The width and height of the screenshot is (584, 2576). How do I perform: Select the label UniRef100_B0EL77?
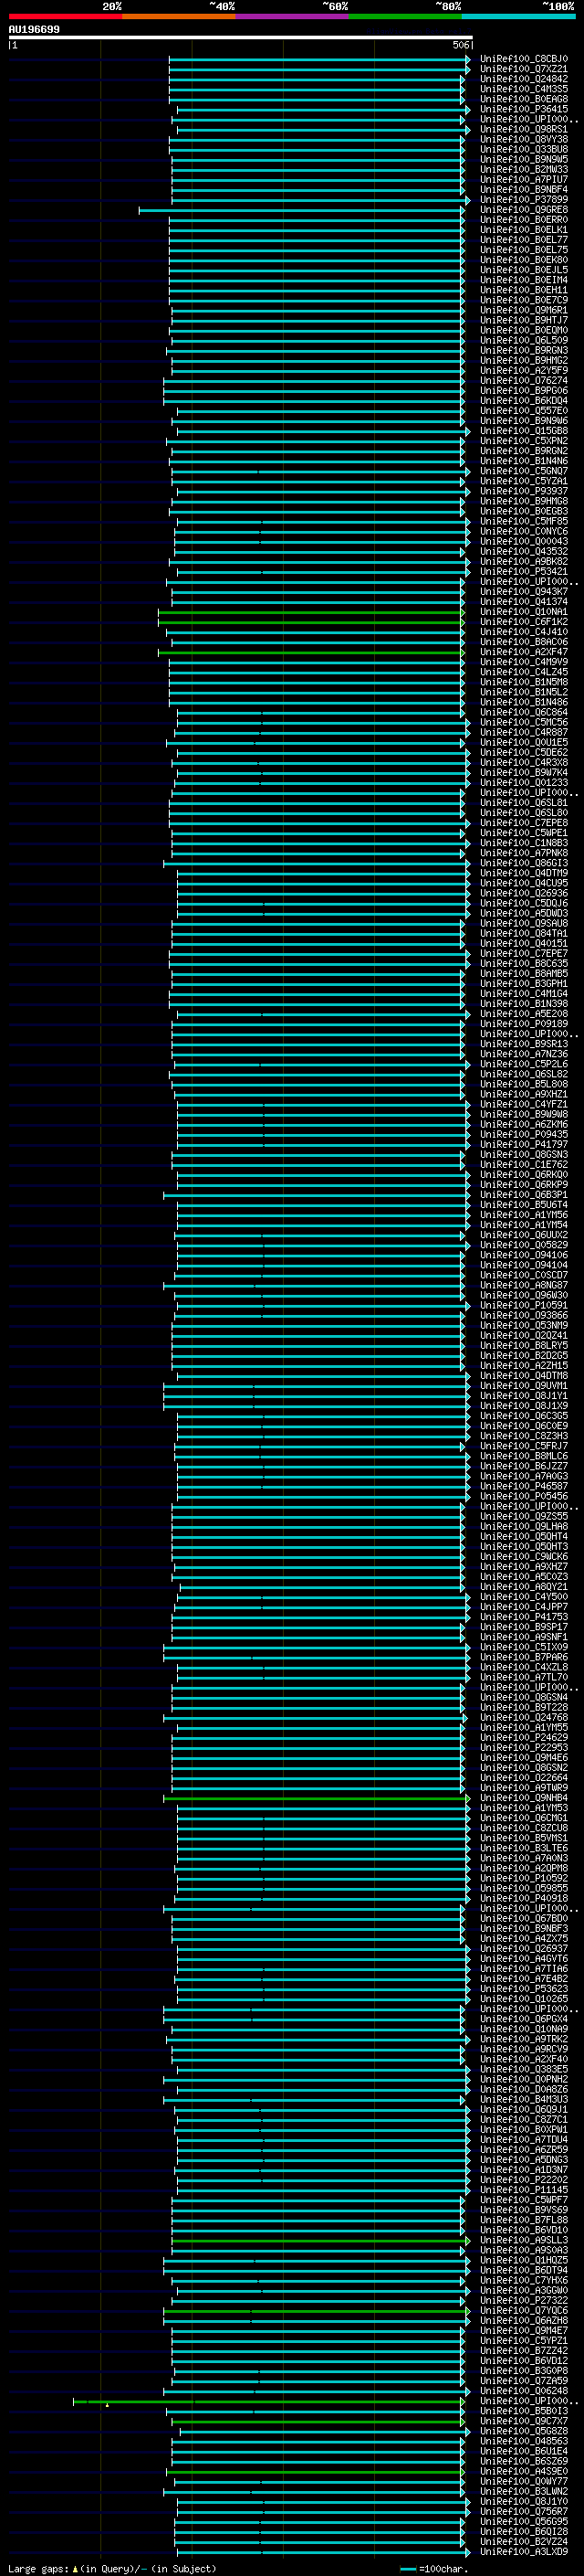[x=523, y=240]
